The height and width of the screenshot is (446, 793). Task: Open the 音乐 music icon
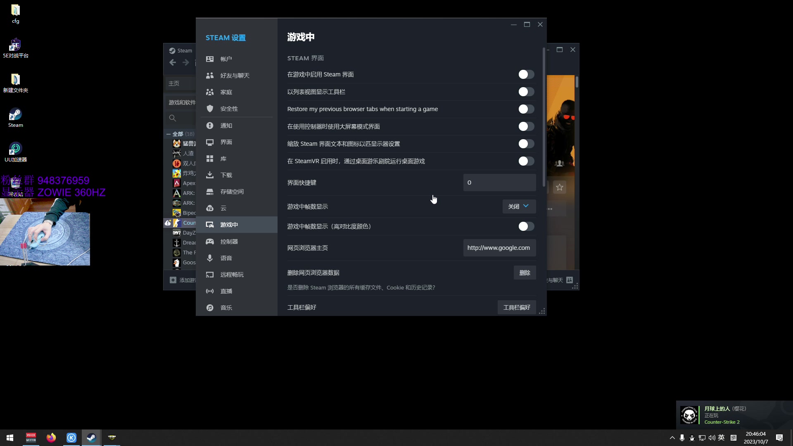(x=210, y=308)
